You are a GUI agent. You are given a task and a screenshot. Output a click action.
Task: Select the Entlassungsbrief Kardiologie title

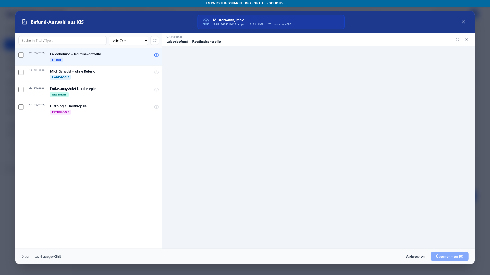tap(73, 89)
